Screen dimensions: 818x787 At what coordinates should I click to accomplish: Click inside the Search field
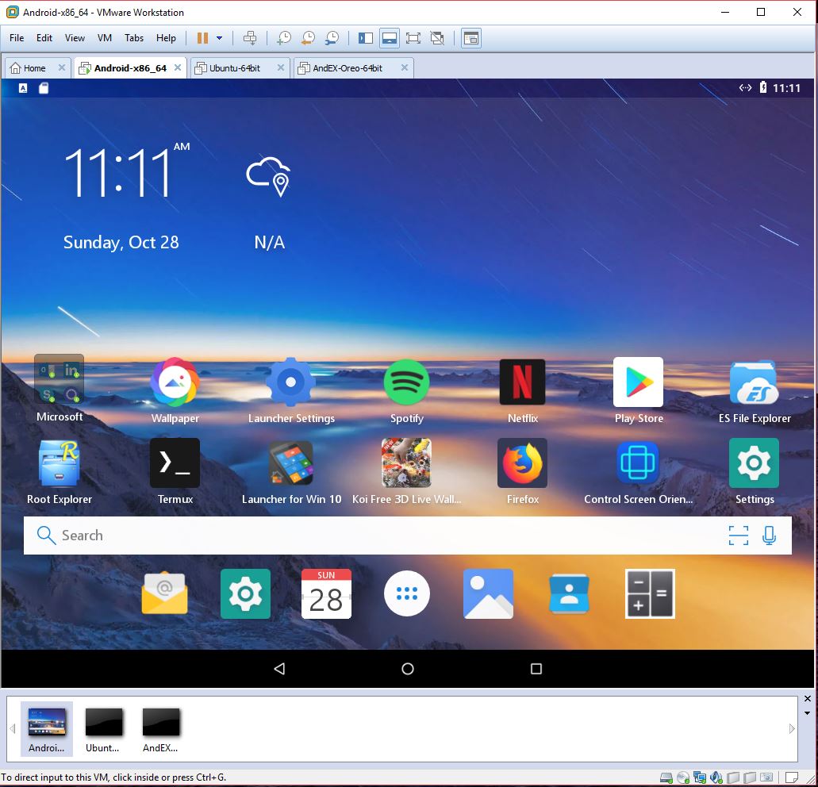pyautogui.click(x=408, y=536)
